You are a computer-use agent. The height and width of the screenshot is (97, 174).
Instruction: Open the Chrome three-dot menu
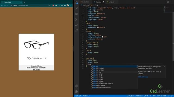point(71,5)
